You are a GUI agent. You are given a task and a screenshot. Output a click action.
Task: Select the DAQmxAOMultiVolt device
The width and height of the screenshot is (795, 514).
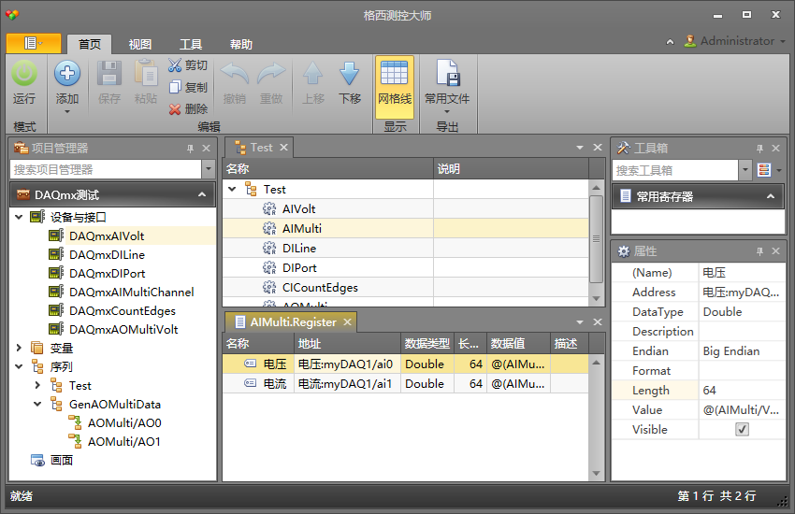pyautogui.click(x=123, y=330)
